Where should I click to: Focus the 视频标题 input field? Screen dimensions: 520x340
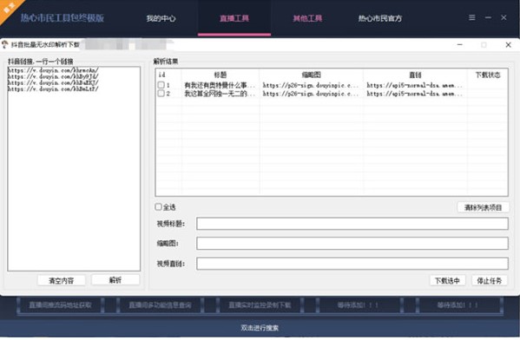pos(352,224)
